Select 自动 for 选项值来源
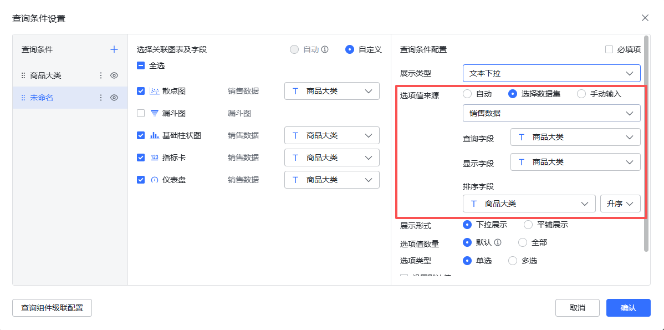 (x=467, y=94)
